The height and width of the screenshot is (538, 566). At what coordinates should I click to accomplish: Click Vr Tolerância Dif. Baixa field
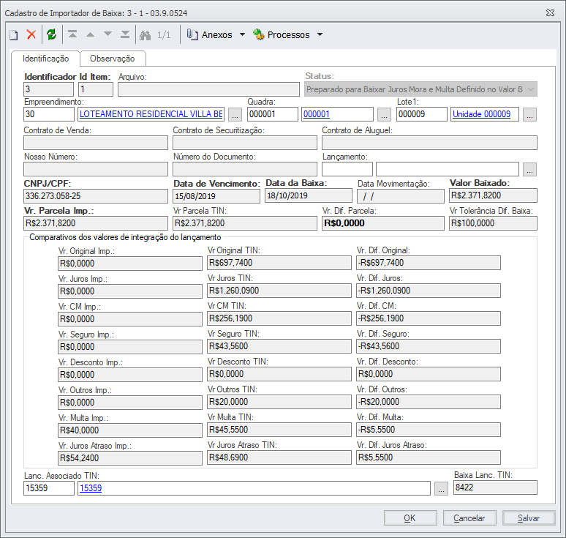pos(494,223)
